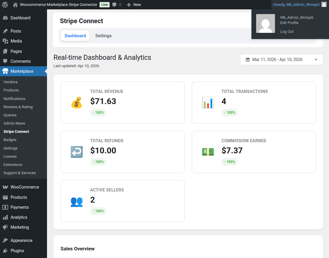
Task: Click the money bag Total Revenue icon
Action: (76, 102)
